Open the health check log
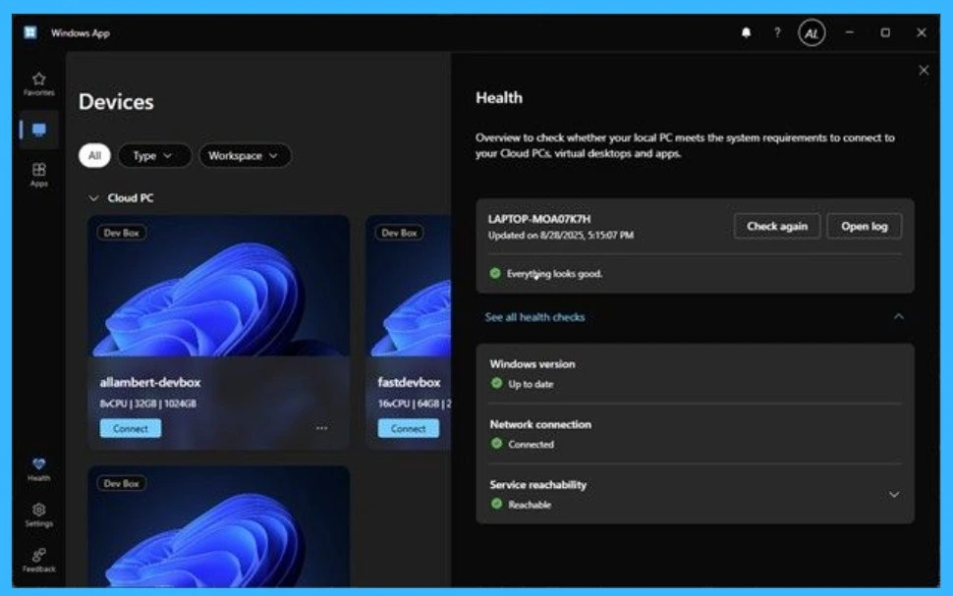This screenshot has height=596, width=953. pyautogui.click(x=864, y=226)
